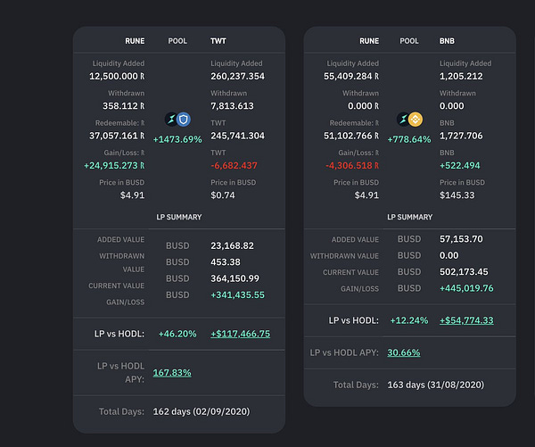Select RUNE withdrawn value 358.112
Image resolution: width=535 pixels, height=447 pixels.
(124, 106)
